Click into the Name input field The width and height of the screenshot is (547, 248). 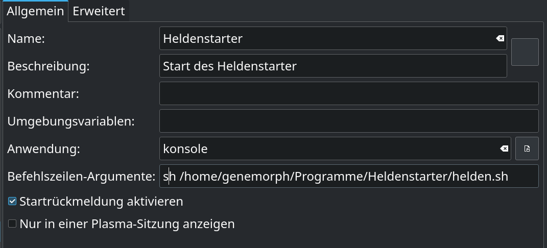pos(327,38)
